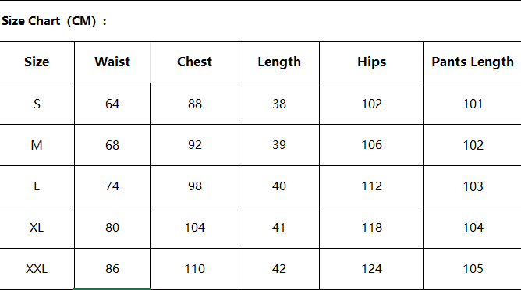Viewport: 521px width, 290px height.
Task: Select the Waist column header
Action: coord(112,62)
